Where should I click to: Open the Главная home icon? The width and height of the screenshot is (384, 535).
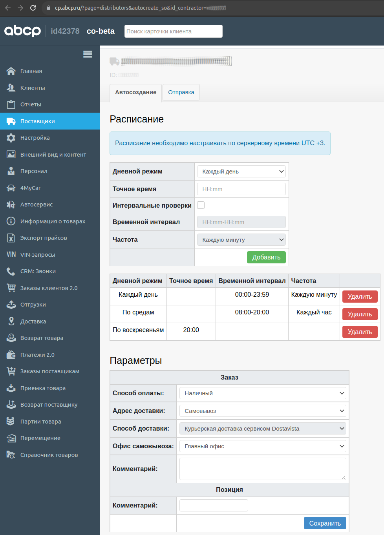11,71
